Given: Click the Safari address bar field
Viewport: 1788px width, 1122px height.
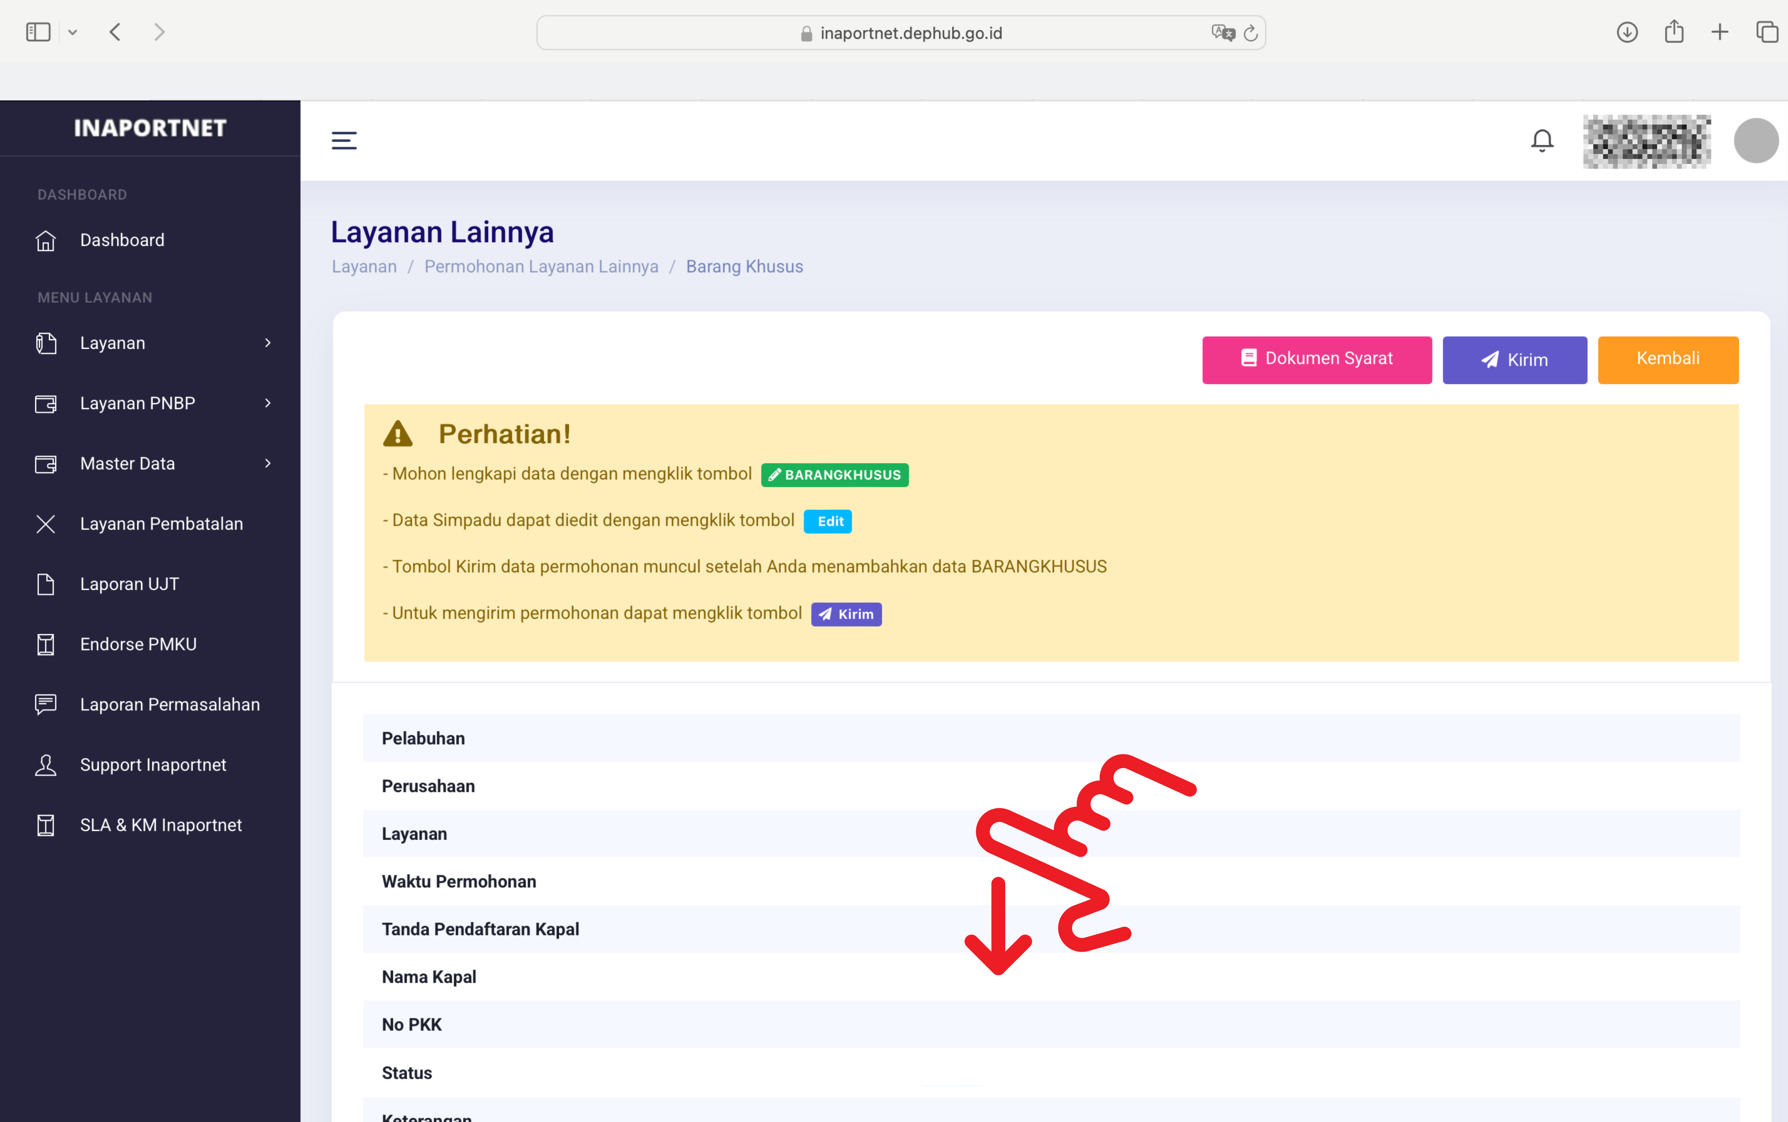Looking at the screenshot, I should (910, 33).
